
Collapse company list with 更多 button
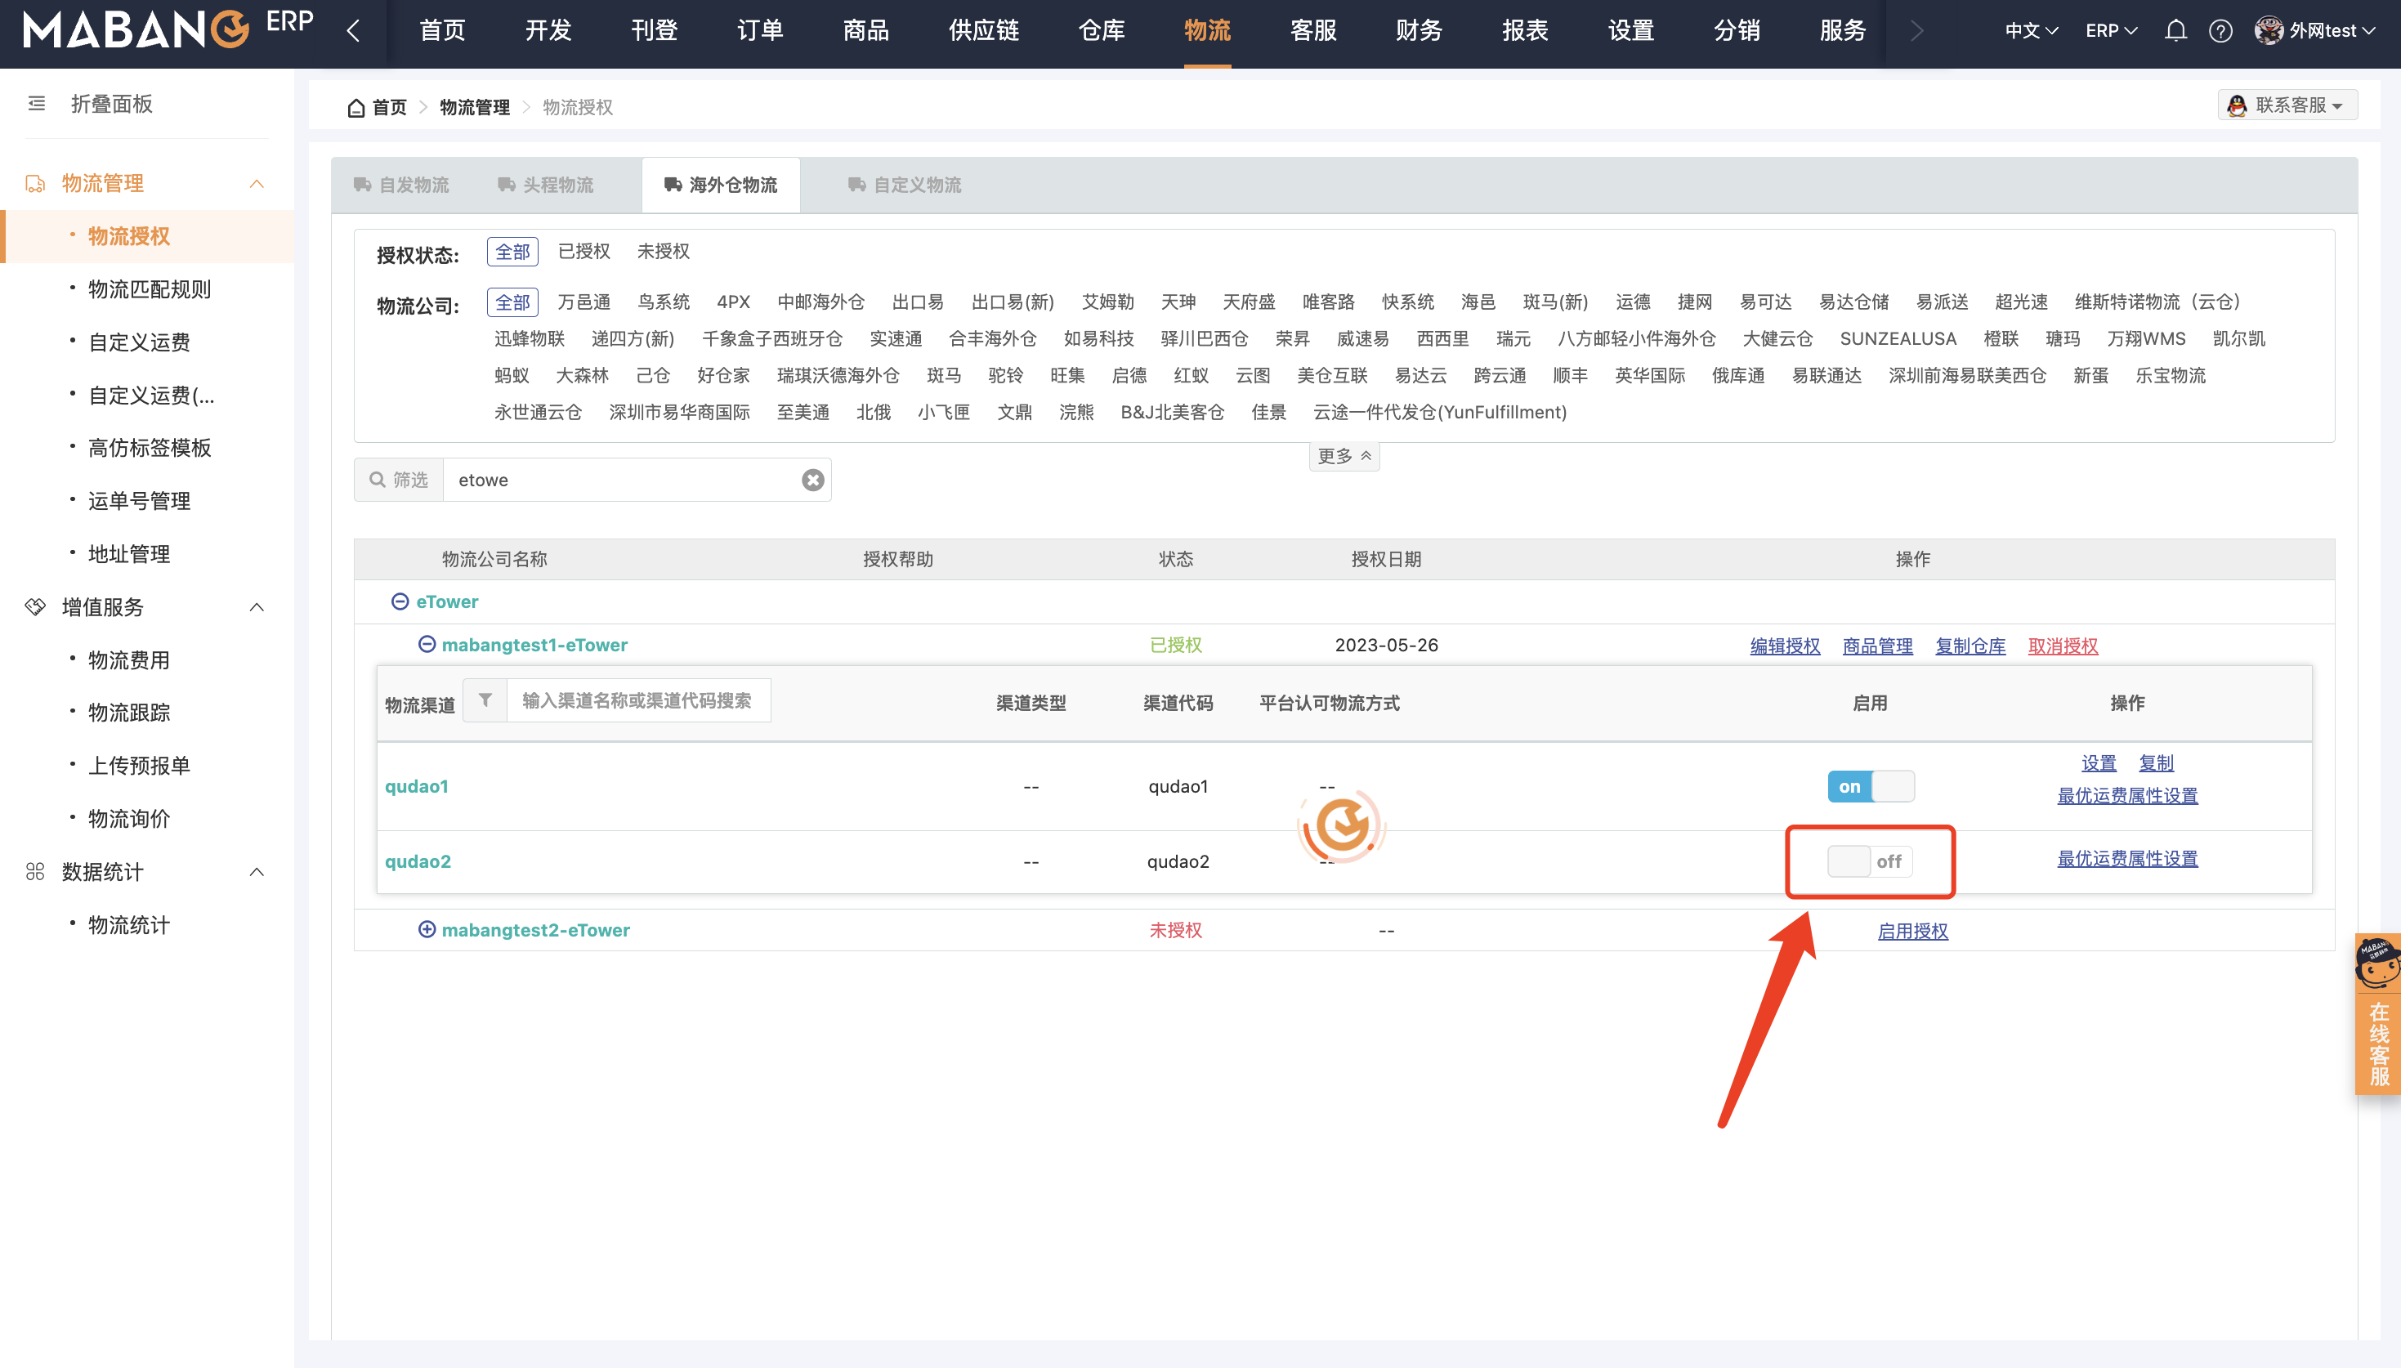tap(1344, 456)
